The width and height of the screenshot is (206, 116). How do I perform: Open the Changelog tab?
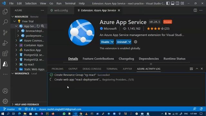[126, 59]
